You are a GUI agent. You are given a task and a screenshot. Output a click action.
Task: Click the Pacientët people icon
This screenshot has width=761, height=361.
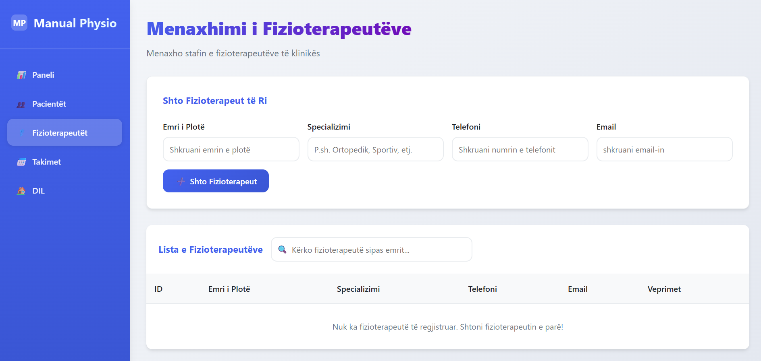(x=21, y=104)
